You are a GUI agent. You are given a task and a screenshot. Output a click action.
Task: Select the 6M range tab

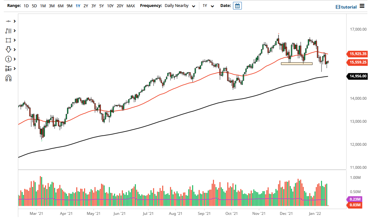click(x=60, y=6)
